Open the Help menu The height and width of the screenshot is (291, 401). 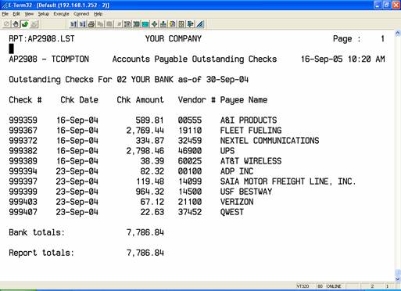click(98, 14)
